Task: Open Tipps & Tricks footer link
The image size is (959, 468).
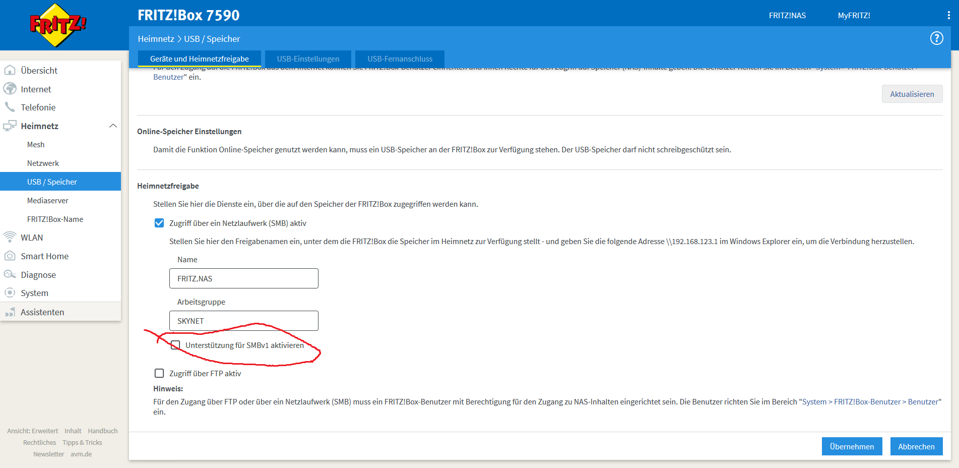Action: click(x=82, y=442)
